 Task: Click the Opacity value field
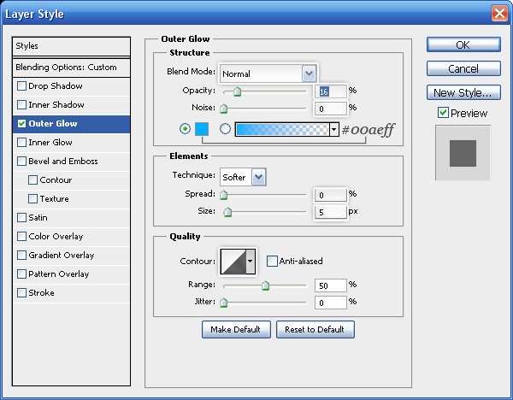click(330, 91)
